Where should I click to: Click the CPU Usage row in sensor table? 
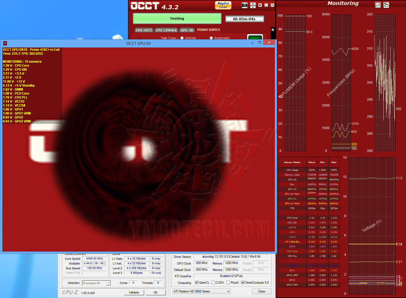click(x=309, y=170)
